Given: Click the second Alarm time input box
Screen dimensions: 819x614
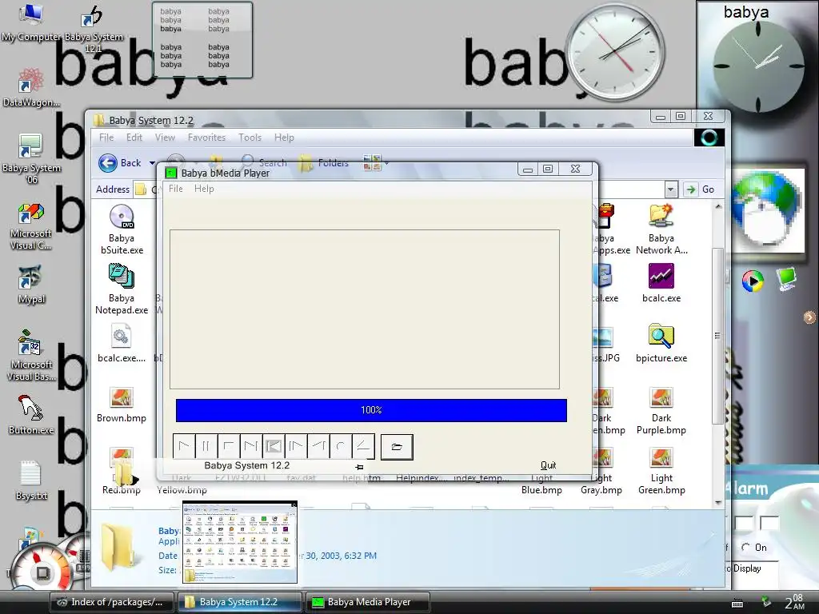Looking at the screenshot, I should tap(769, 523).
